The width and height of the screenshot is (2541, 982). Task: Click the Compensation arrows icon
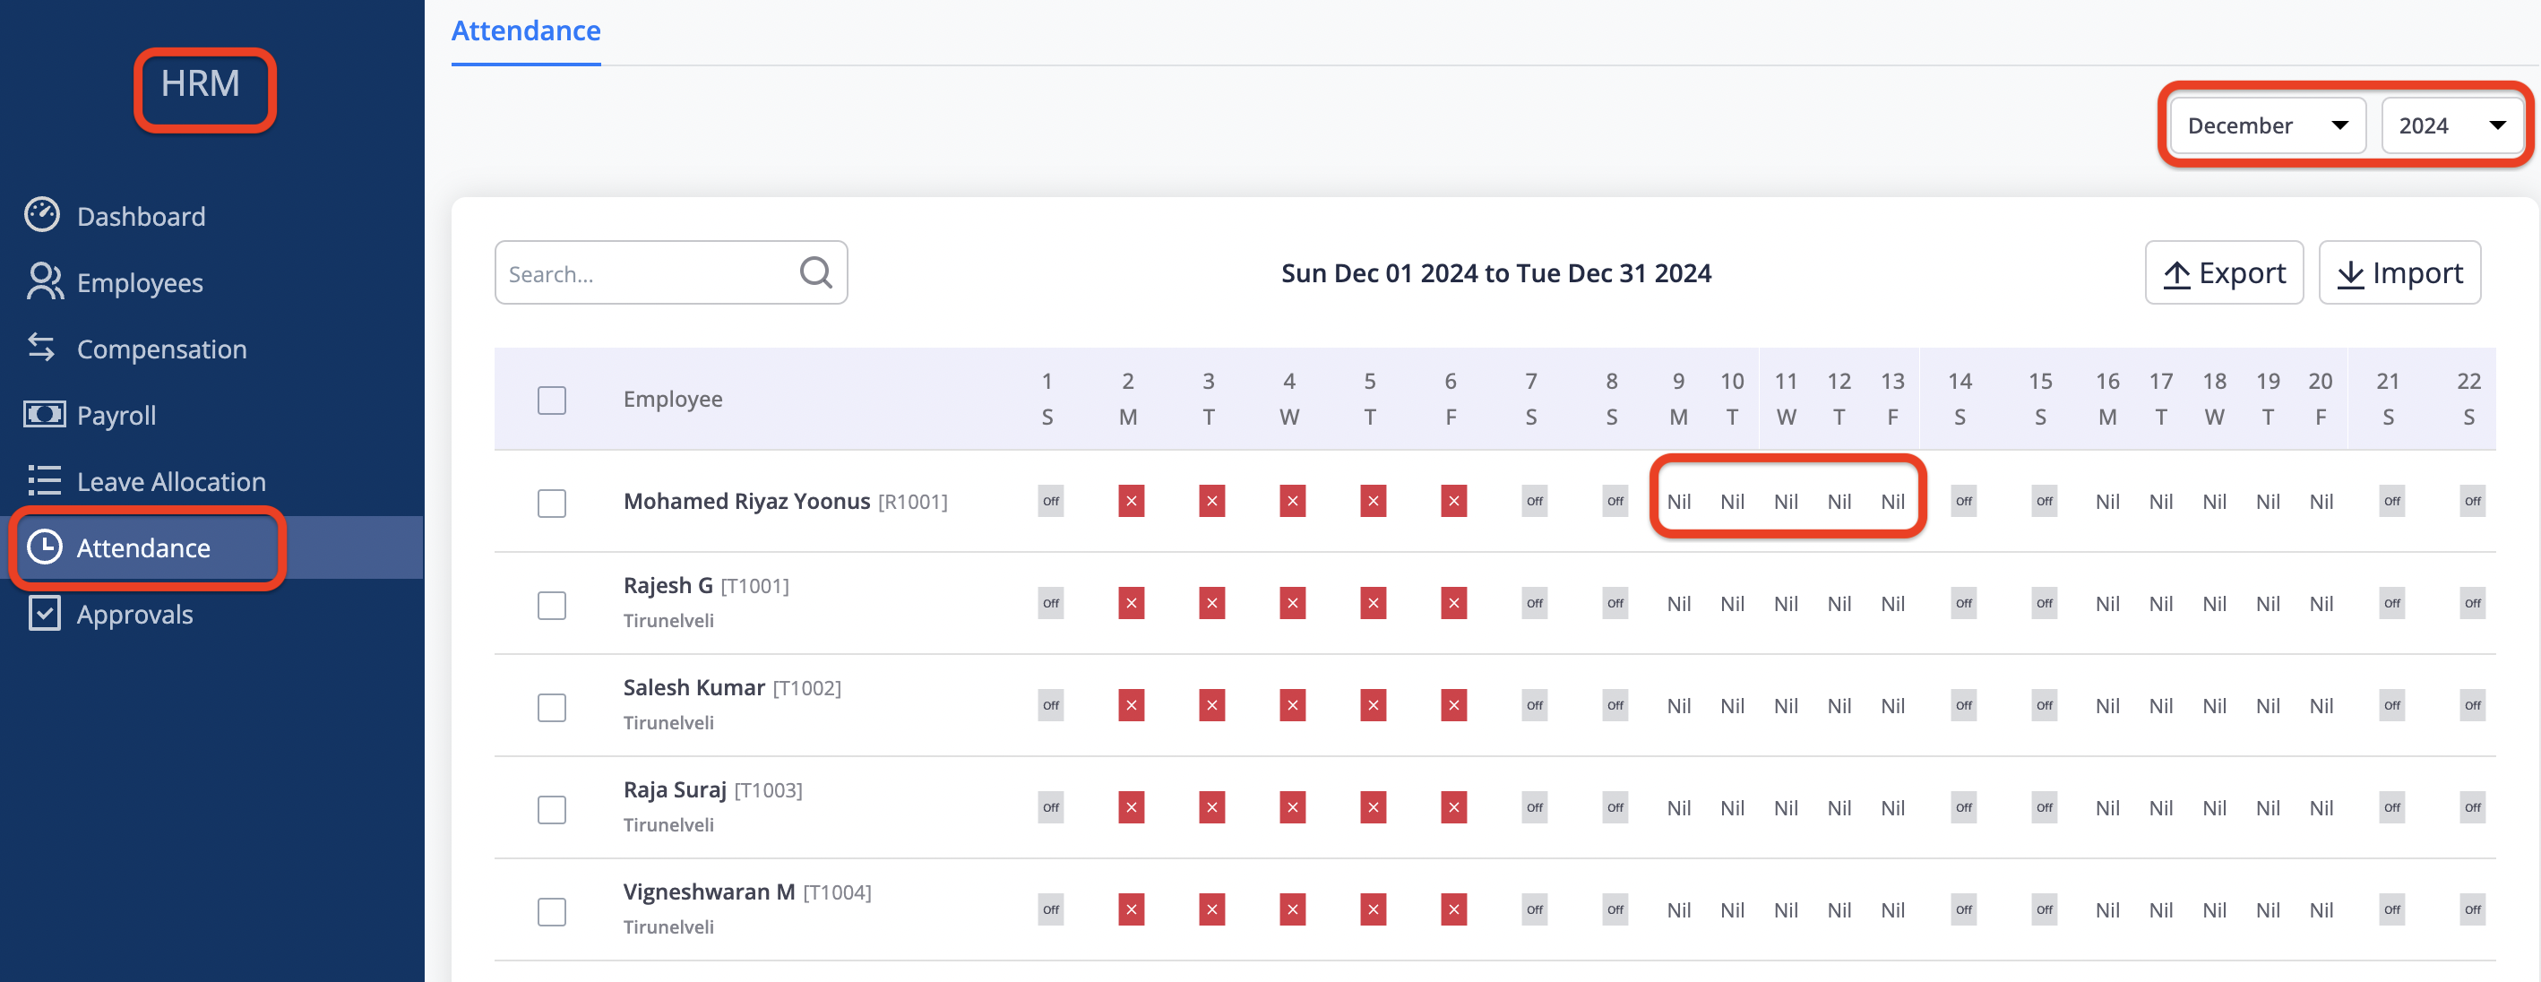pos(41,348)
